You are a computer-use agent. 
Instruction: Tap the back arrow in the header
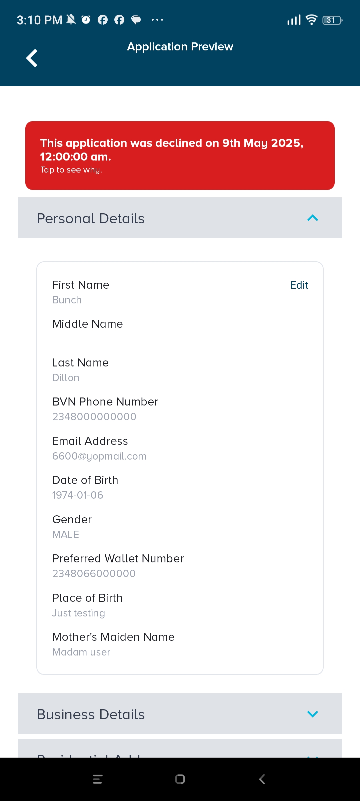[32, 58]
